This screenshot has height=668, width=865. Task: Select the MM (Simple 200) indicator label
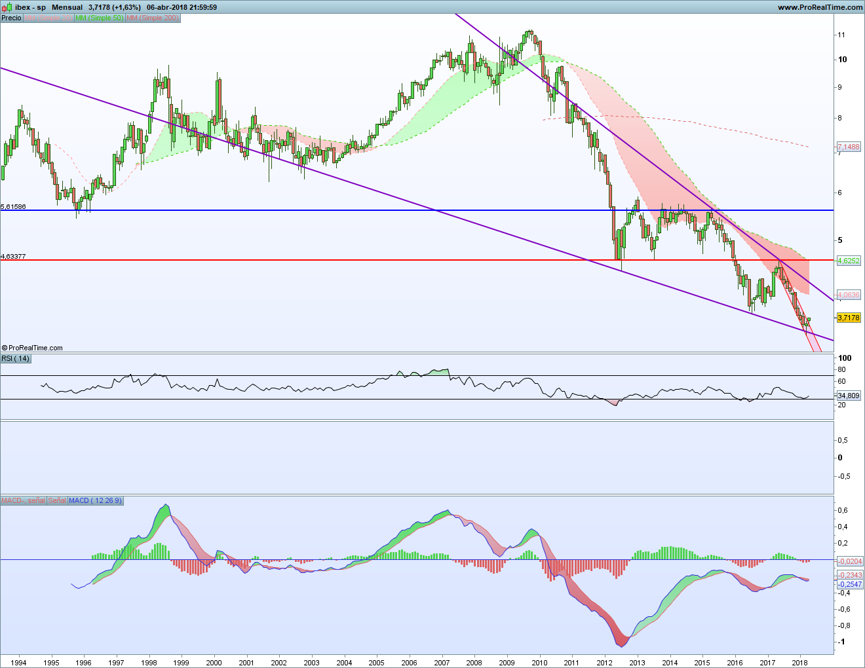(152, 18)
